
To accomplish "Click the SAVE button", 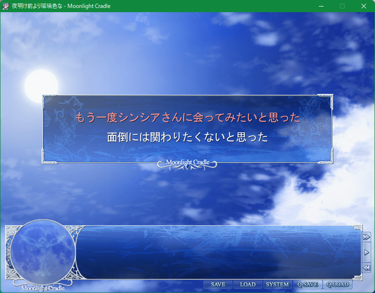I will (x=218, y=284).
